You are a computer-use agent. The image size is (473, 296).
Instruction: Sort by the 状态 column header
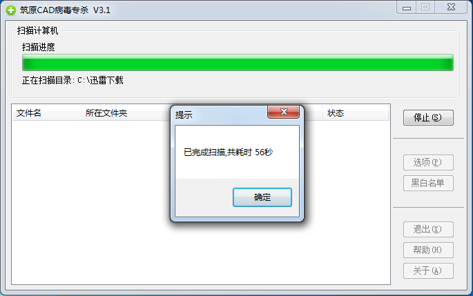click(x=356, y=113)
